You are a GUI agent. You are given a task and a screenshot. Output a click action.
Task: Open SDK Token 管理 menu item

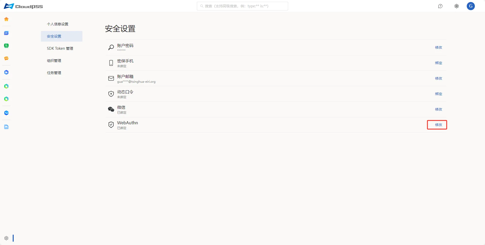tap(62, 48)
